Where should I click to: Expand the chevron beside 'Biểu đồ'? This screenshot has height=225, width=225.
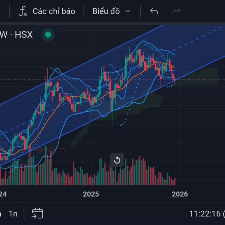[128, 11]
